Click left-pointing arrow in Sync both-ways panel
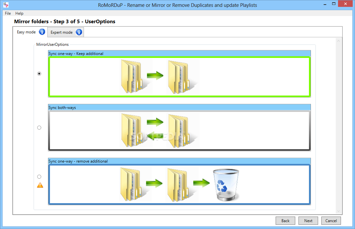This screenshot has width=355, height=229. pos(155,136)
